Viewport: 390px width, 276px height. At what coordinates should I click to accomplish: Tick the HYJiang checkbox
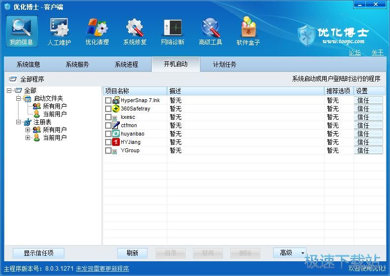(x=108, y=142)
